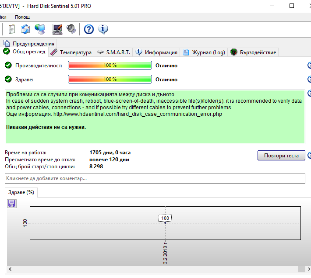The image size is (311, 278).
Task: Click the '8 298' start/stop cycles value
Action: tap(96, 167)
